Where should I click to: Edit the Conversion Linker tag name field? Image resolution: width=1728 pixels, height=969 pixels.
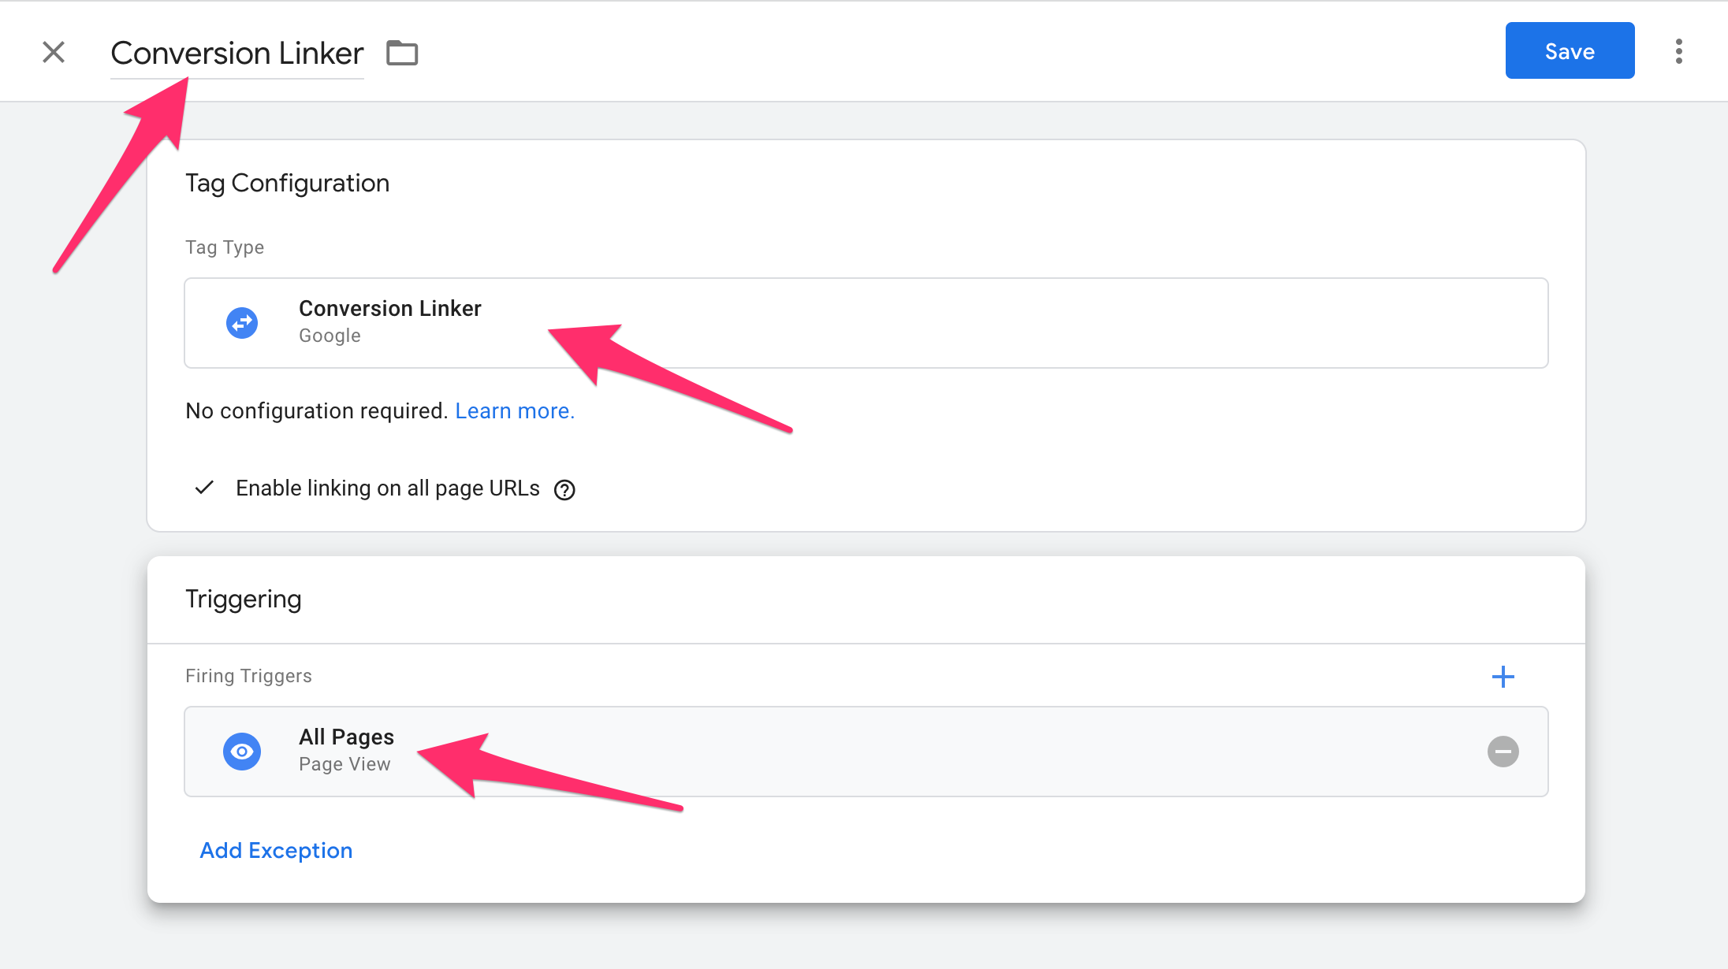(236, 54)
